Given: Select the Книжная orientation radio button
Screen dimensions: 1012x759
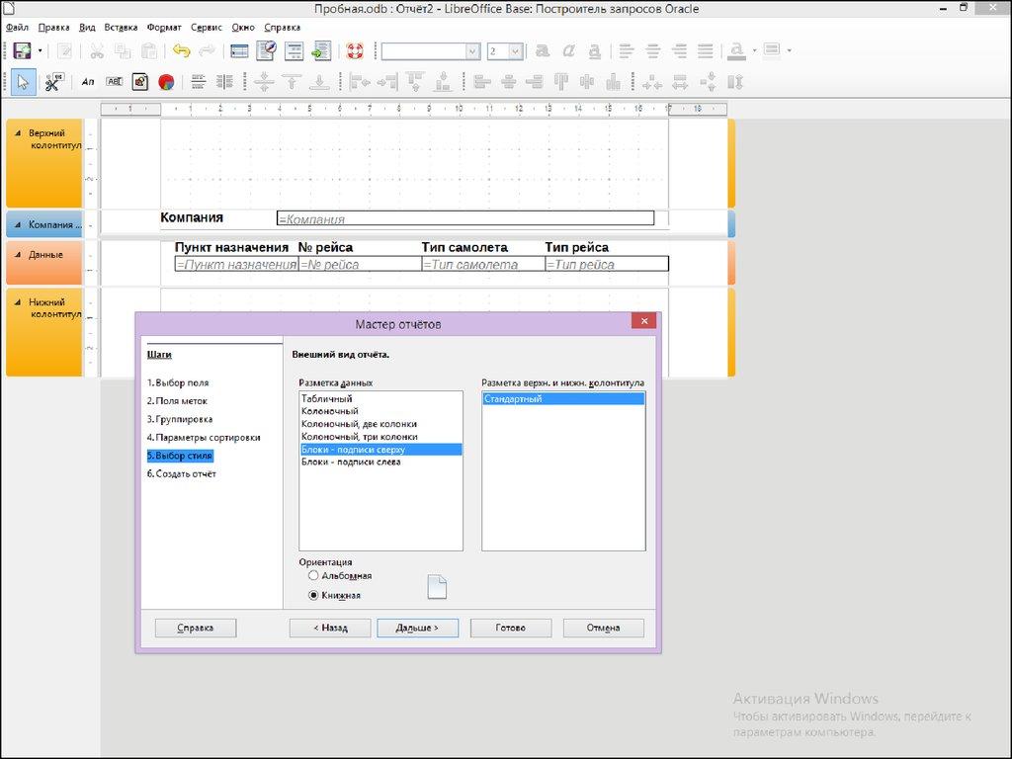Looking at the screenshot, I should click(x=313, y=595).
